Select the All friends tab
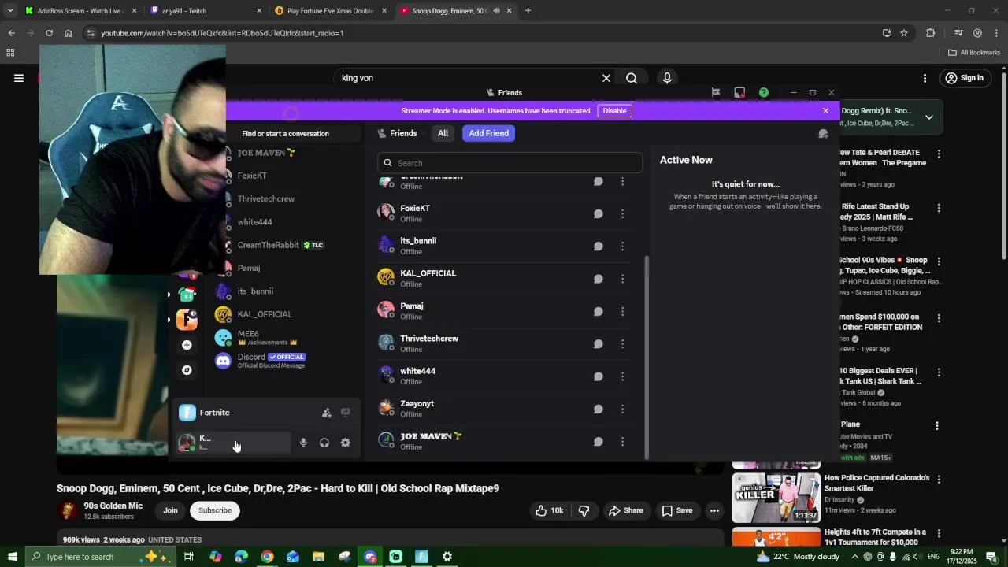 (443, 133)
